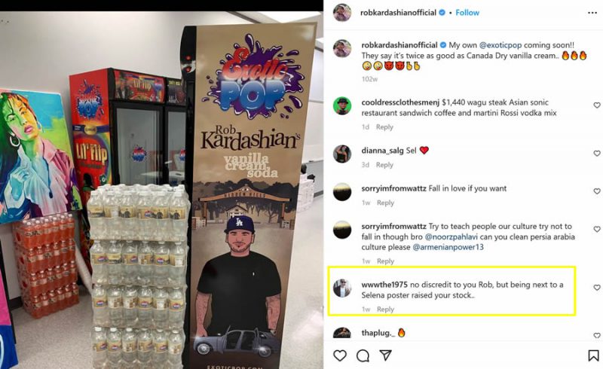This screenshot has width=603, height=369.
Task: Follow robkardashianofficial
Action: [x=467, y=13]
